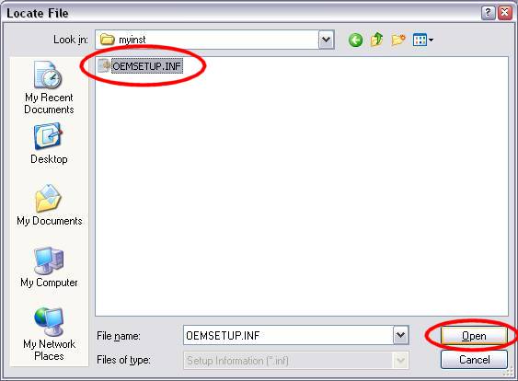Expand the Look in dropdown
Viewport: 518px width, 381px height.
coord(327,40)
